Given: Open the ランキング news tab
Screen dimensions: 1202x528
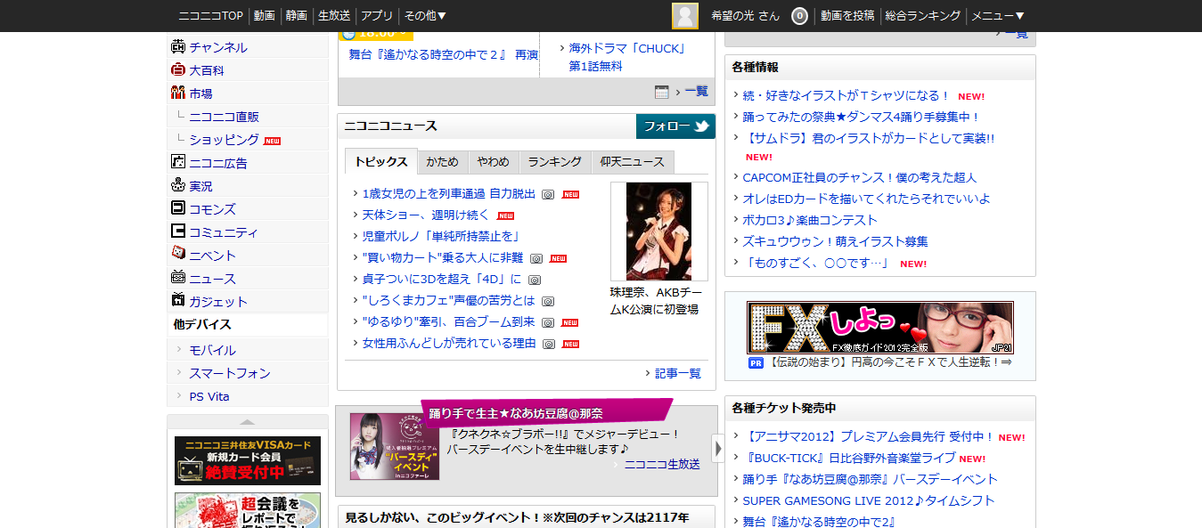Looking at the screenshot, I should pyautogui.click(x=555, y=161).
